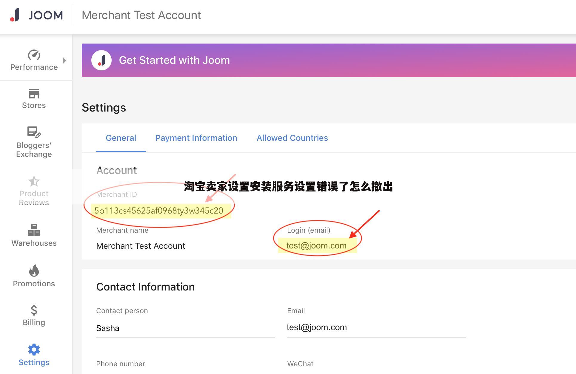This screenshot has width=576, height=374.
Task: Open the Promotions flame icon
Action: click(34, 271)
